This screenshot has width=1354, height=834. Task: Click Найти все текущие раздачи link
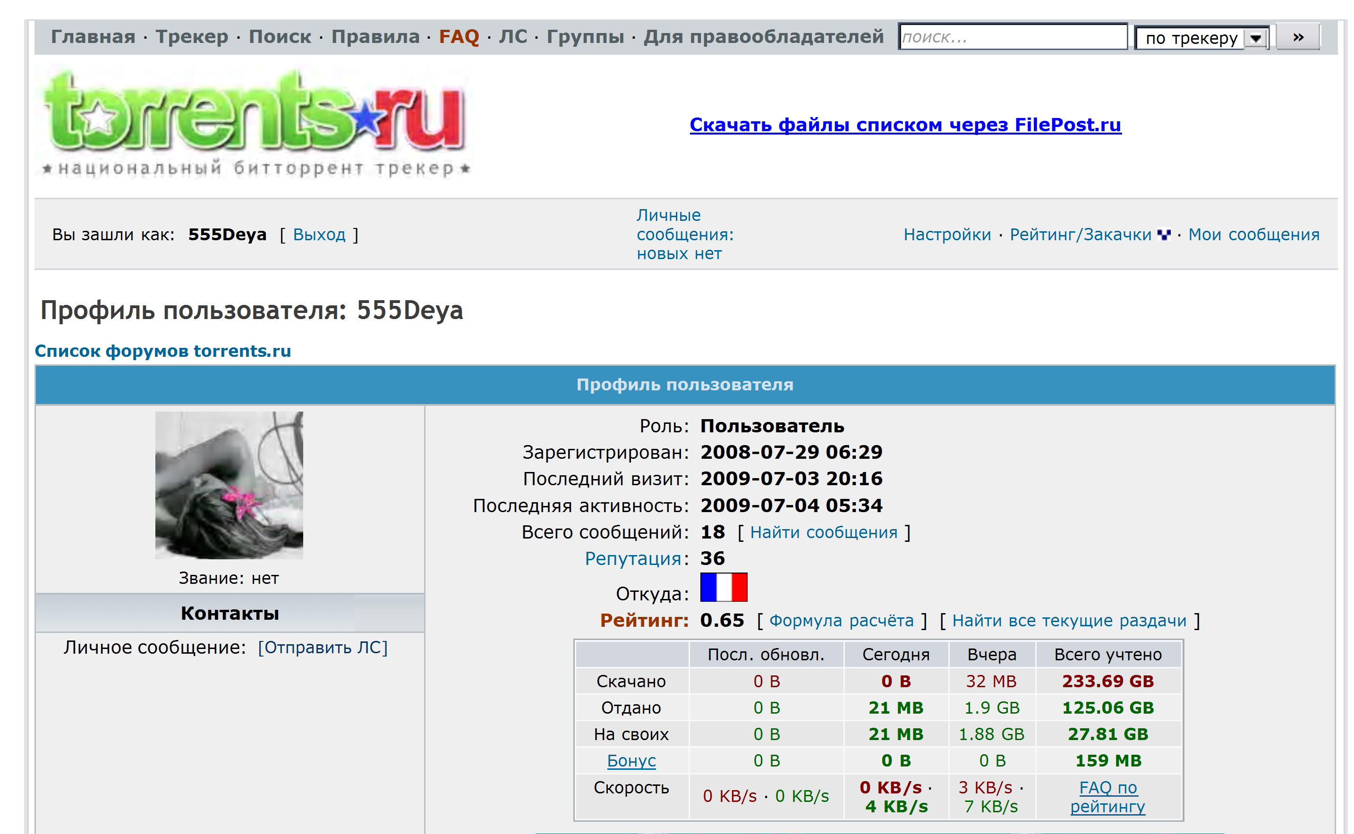tap(1069, 621)
